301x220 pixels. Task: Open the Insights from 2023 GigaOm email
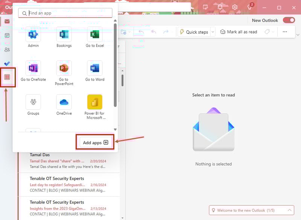(69, 208)
